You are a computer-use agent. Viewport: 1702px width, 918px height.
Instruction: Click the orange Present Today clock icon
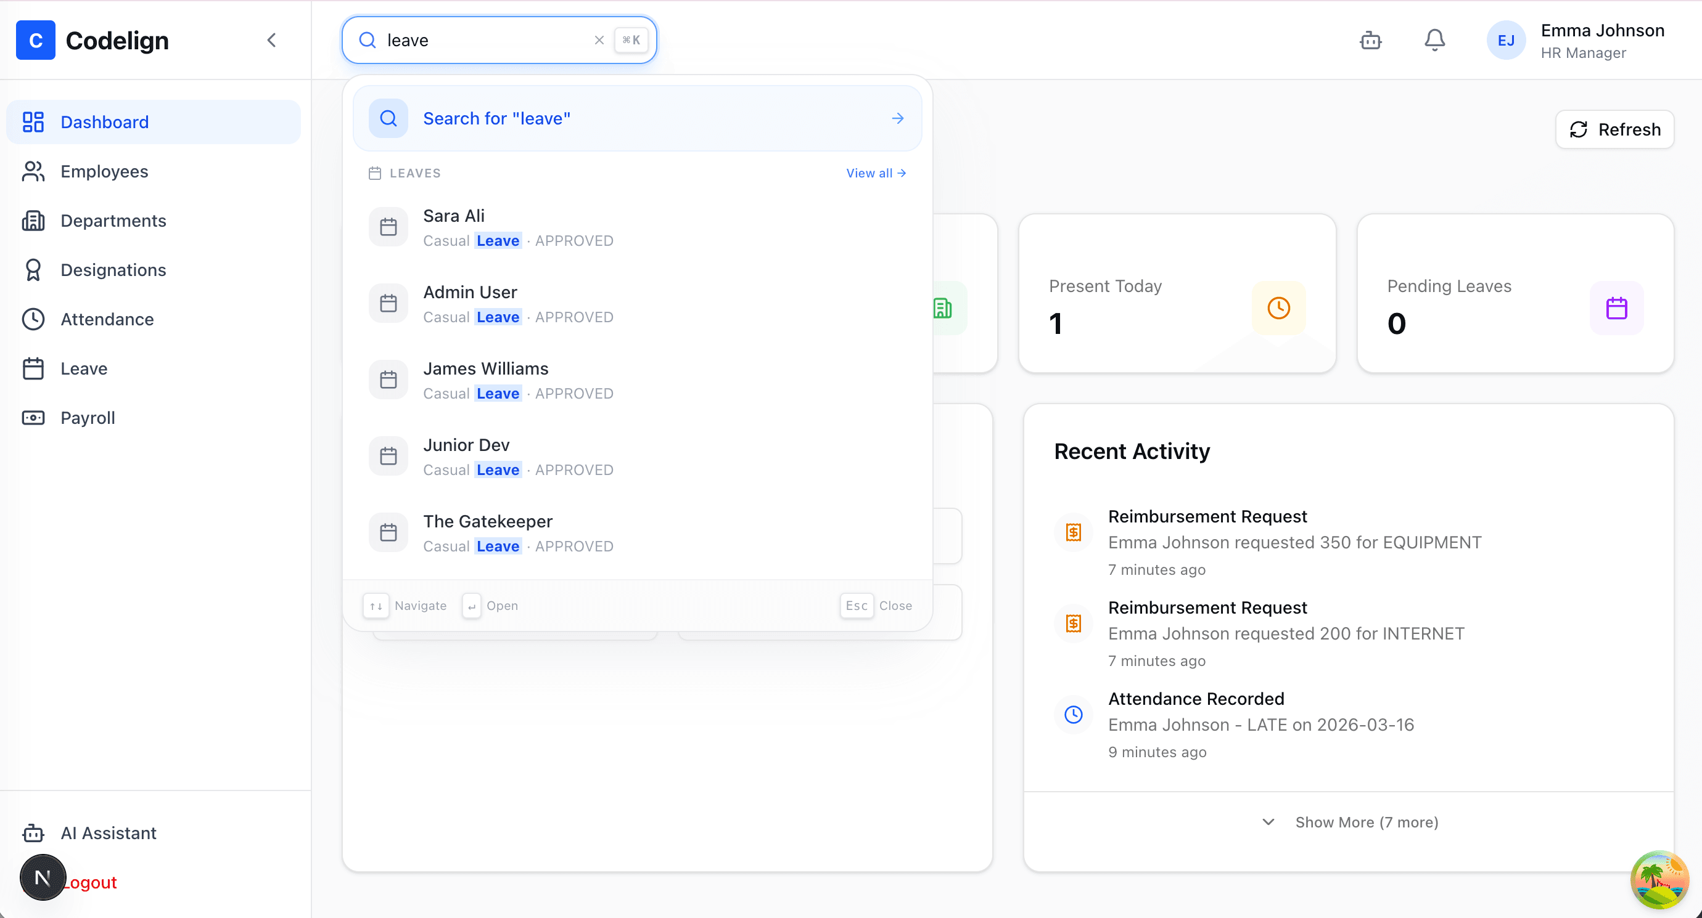coord(1278,308)
